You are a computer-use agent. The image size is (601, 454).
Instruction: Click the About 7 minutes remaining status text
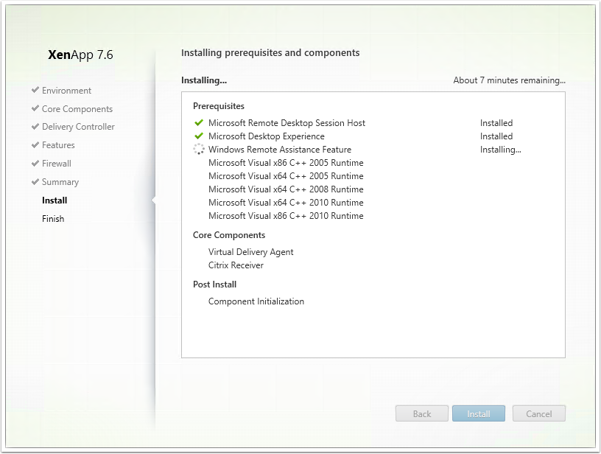[x=510, y=80]
